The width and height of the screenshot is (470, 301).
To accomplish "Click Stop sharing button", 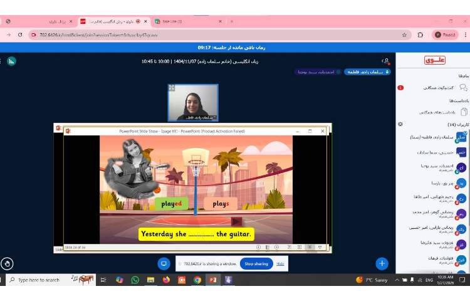I will (x=256, y=264).
